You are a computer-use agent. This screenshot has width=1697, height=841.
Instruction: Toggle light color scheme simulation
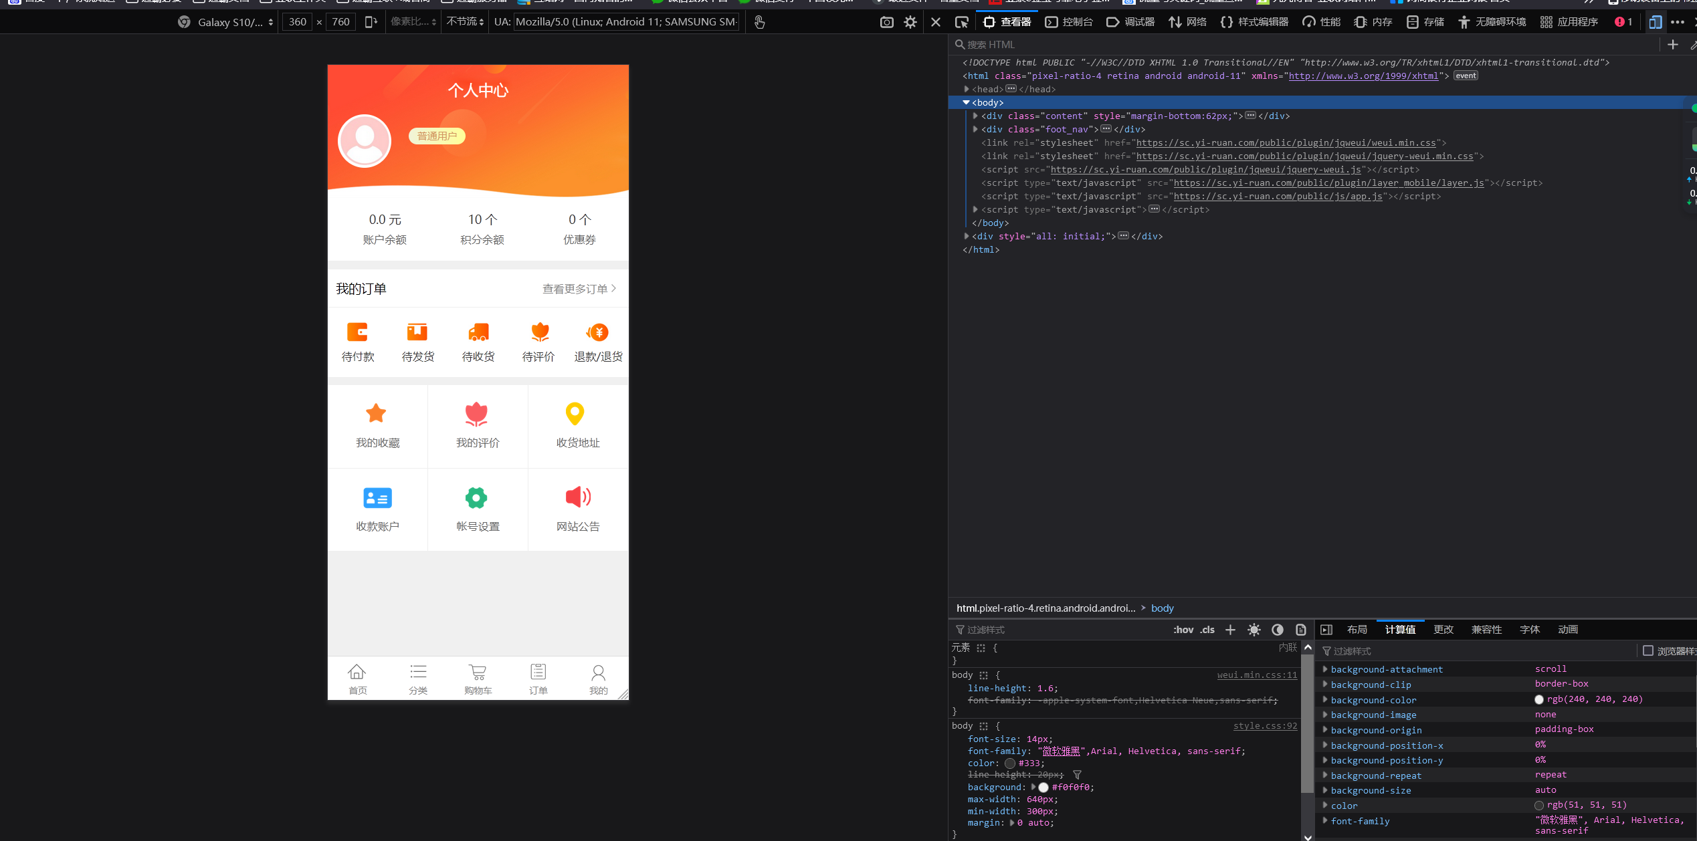click(1254, 630)
